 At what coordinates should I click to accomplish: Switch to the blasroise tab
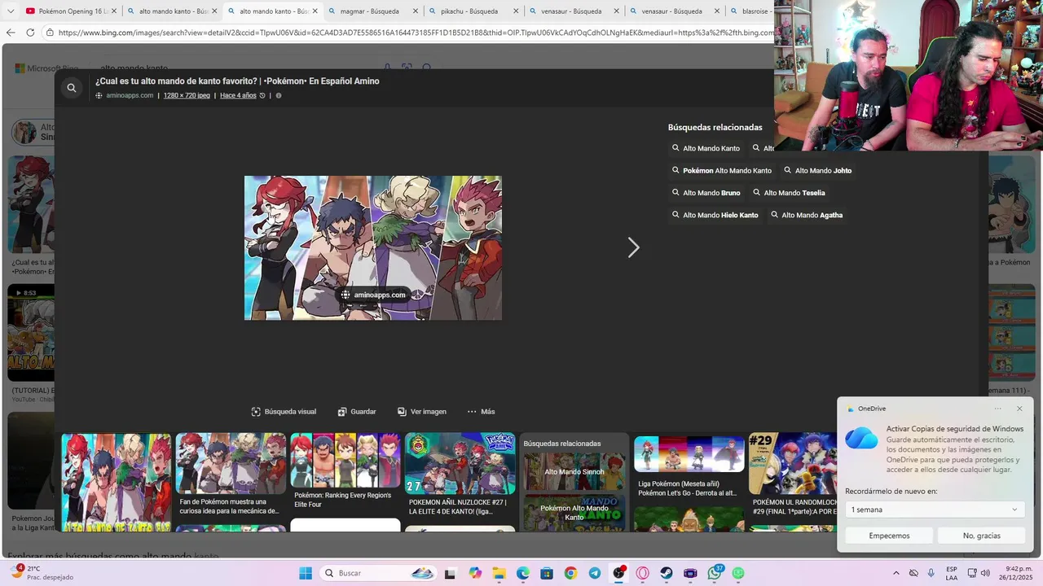(748, 11)
